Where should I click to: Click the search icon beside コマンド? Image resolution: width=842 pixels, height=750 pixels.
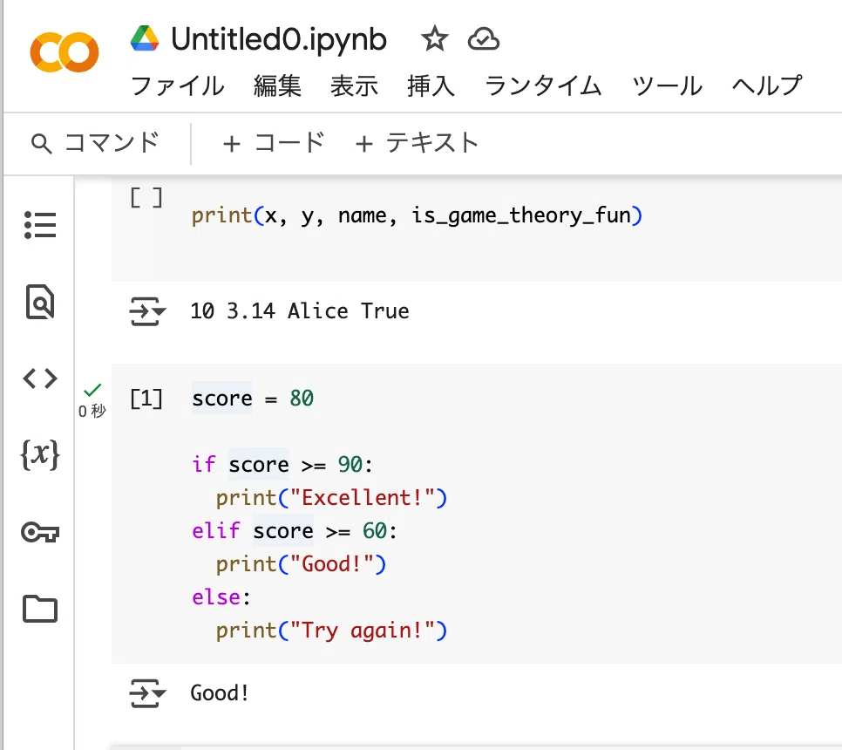41,143
